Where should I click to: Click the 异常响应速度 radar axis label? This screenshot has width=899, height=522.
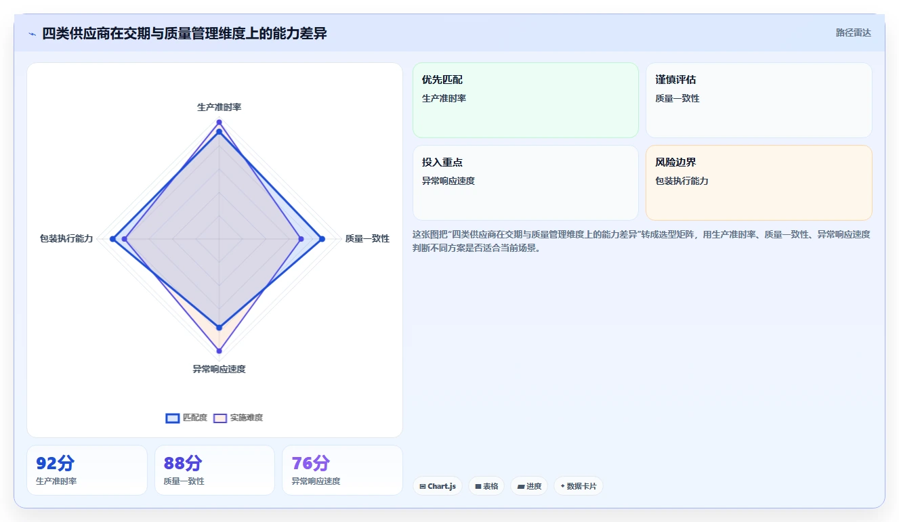point(219,369)
